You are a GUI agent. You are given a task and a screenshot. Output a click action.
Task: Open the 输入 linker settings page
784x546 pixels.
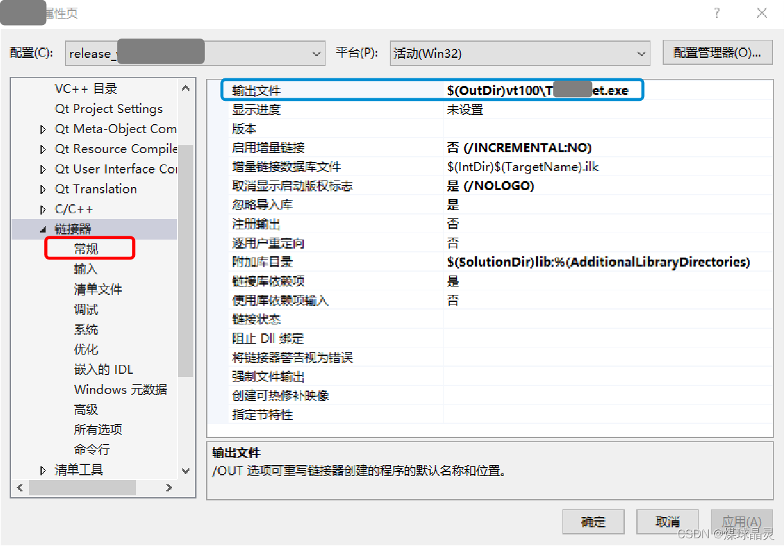tap(87, 269)
